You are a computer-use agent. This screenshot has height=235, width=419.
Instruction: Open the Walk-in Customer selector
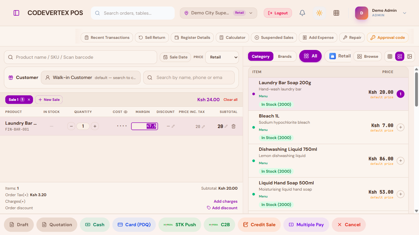[x=91, y=78]
